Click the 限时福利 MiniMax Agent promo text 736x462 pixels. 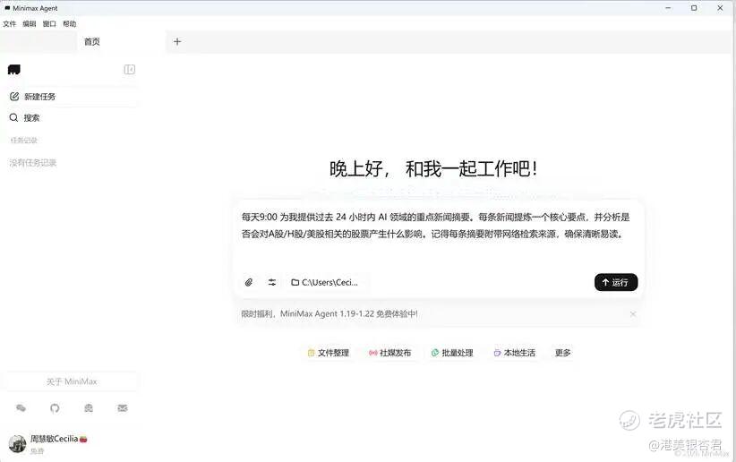(x=329, y=313)
